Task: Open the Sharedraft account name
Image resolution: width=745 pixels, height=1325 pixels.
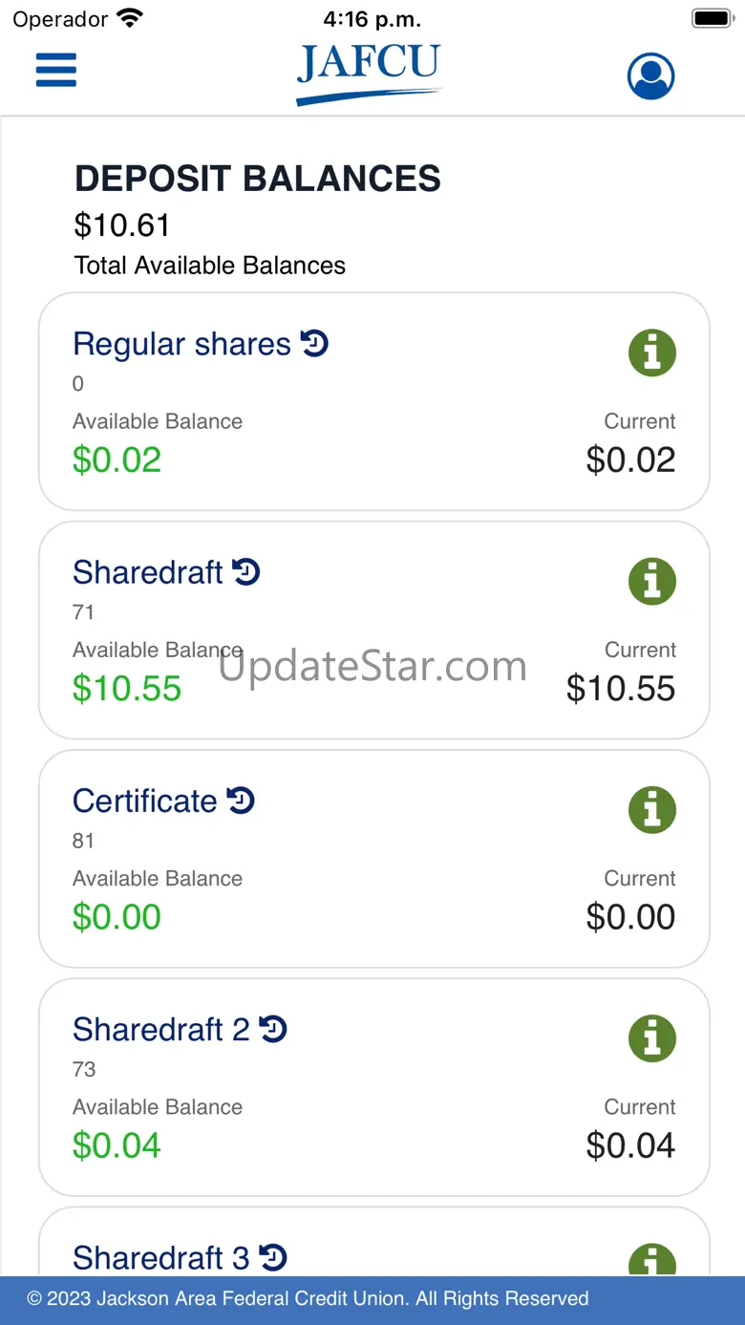Action: [148, 572]
